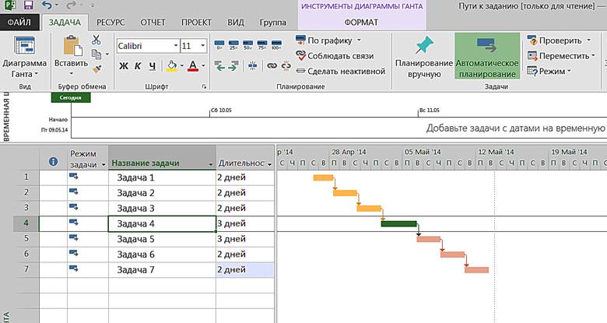Select Автоматическое планирование button
The height and width of the screenshot is (323, 607).
[486, 56]
